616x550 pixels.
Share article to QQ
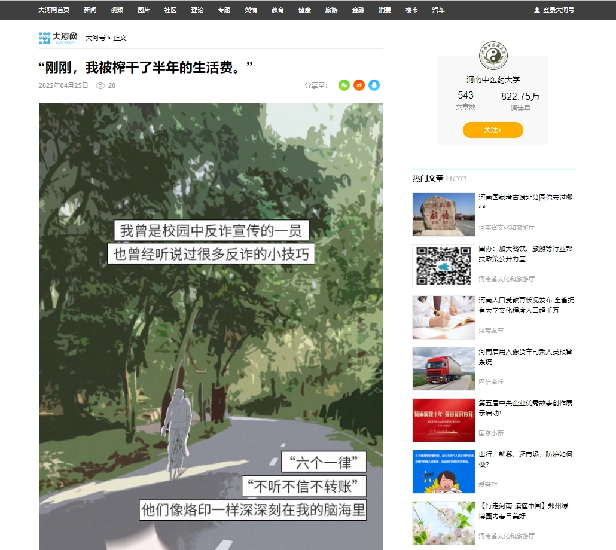point(374,85)
